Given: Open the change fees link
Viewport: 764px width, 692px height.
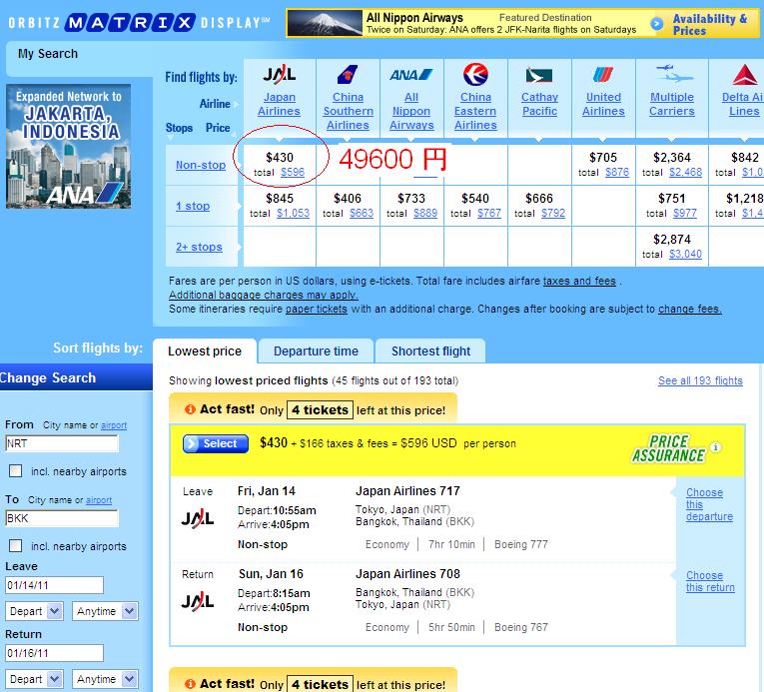Looking at the screenshot, I should point(690,309).
